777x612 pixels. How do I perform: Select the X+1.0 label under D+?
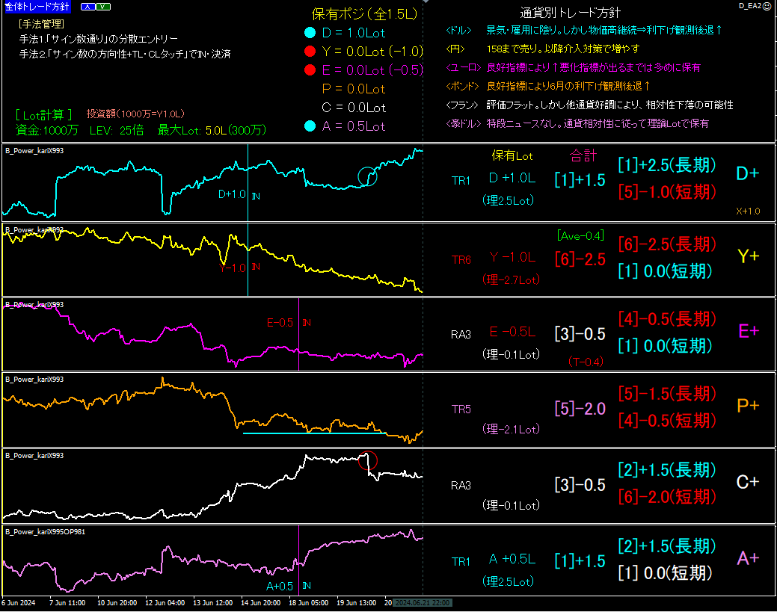point(748,211)
